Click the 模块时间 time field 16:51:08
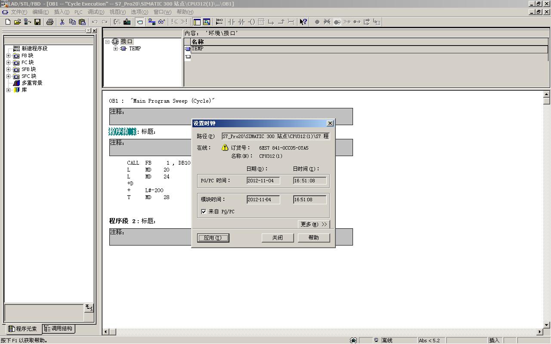Image resolution: width=551 pixels, height=344 pixels. (310, 200)
